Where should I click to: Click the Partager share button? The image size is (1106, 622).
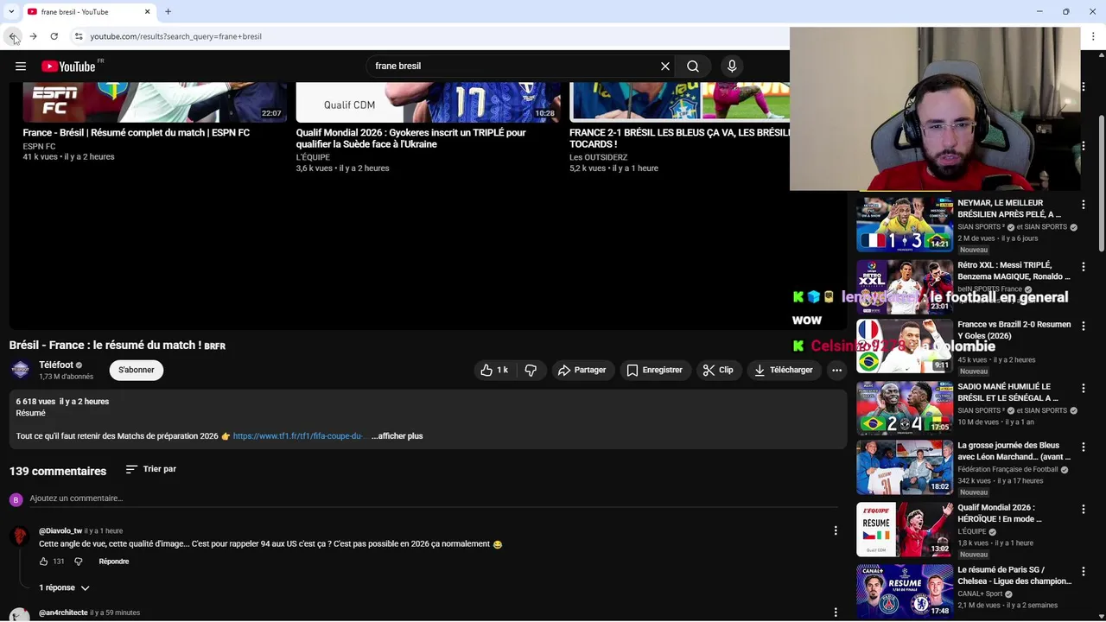click(x=582, y=370)
